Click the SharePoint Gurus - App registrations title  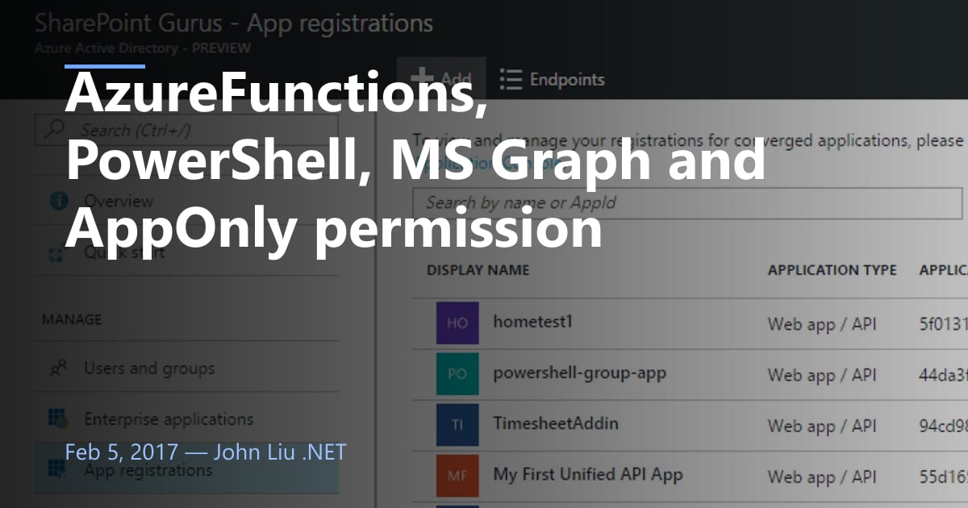pos(234,23)
